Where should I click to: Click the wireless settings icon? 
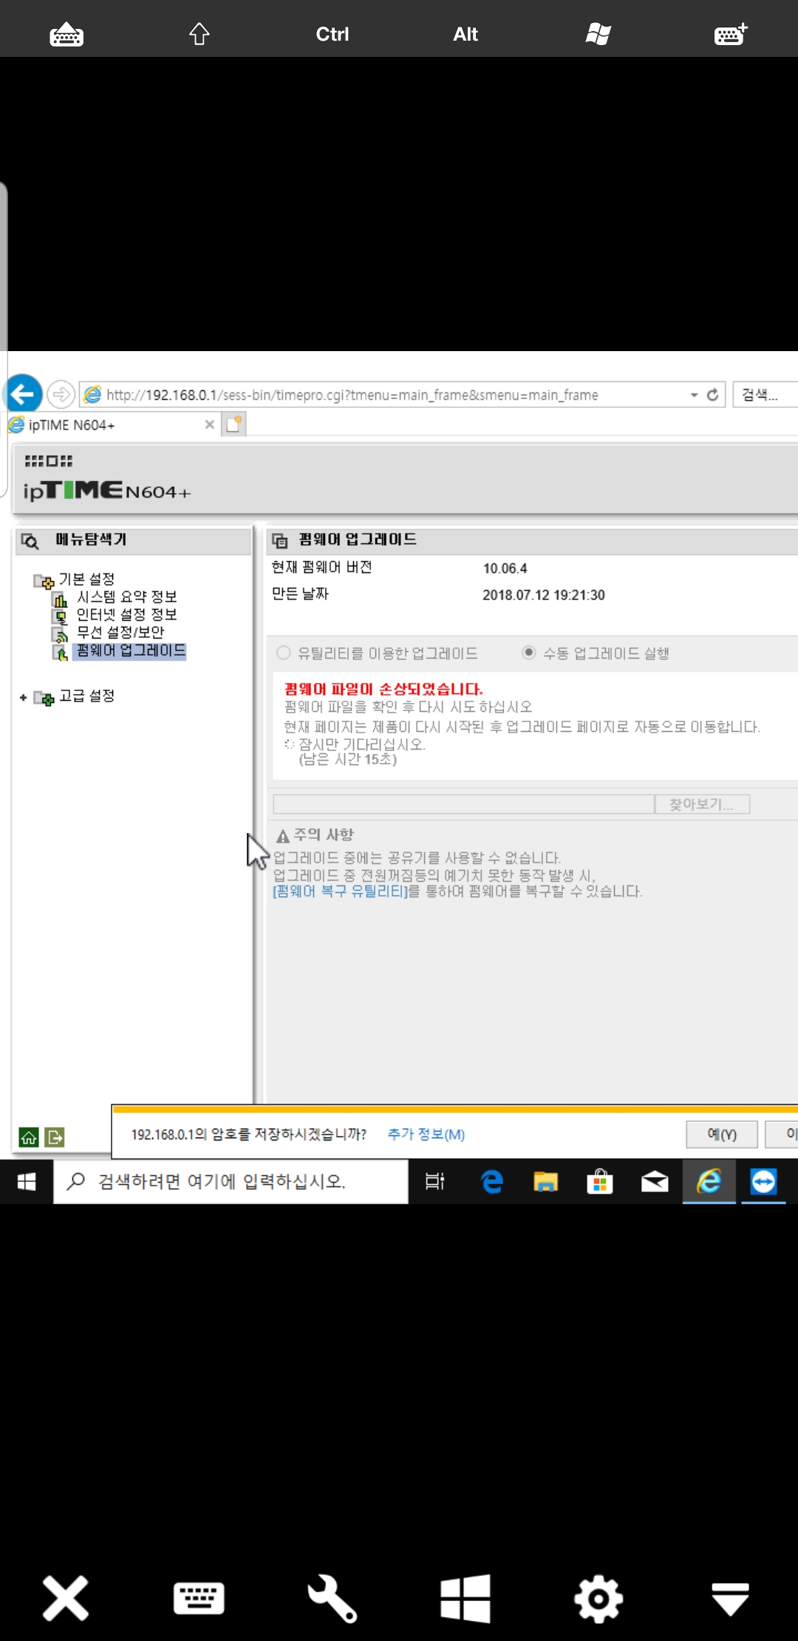pyautogui.click(x=61, y=633)
